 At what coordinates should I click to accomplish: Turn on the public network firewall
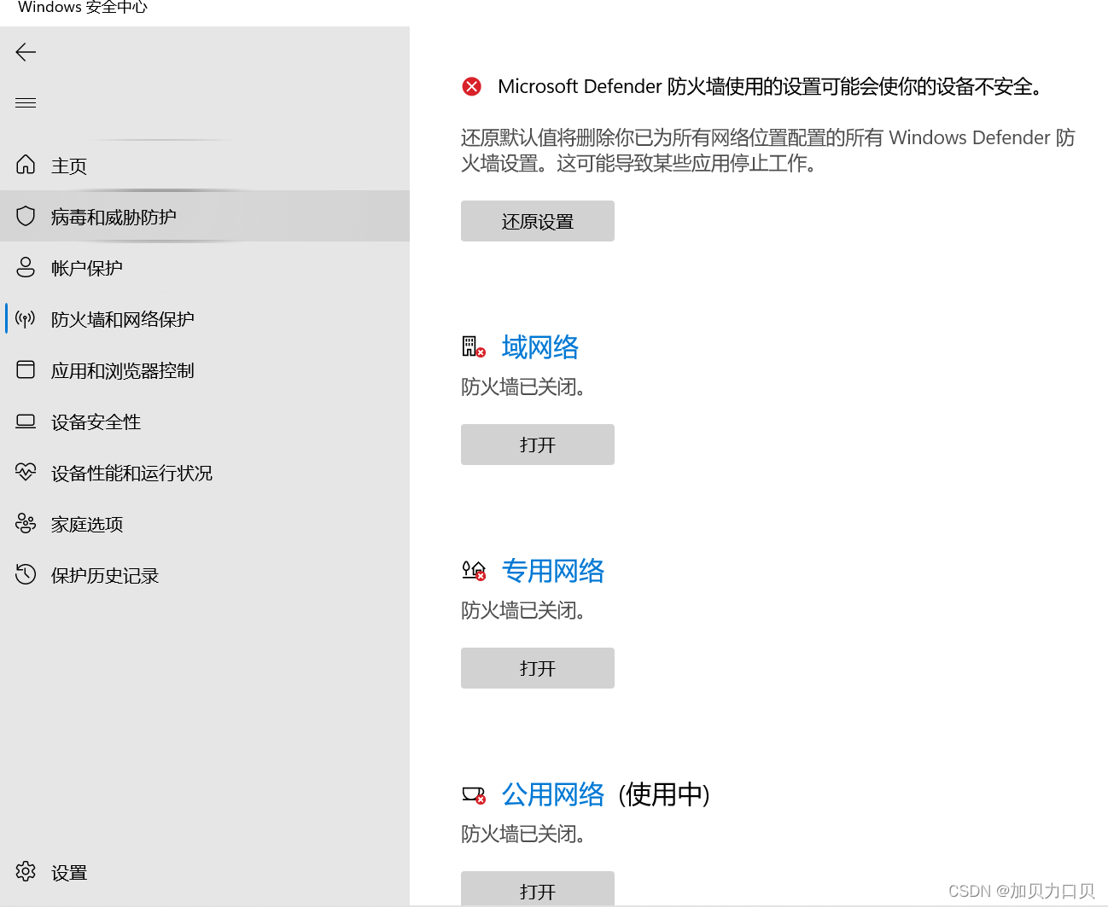point(538,888)
